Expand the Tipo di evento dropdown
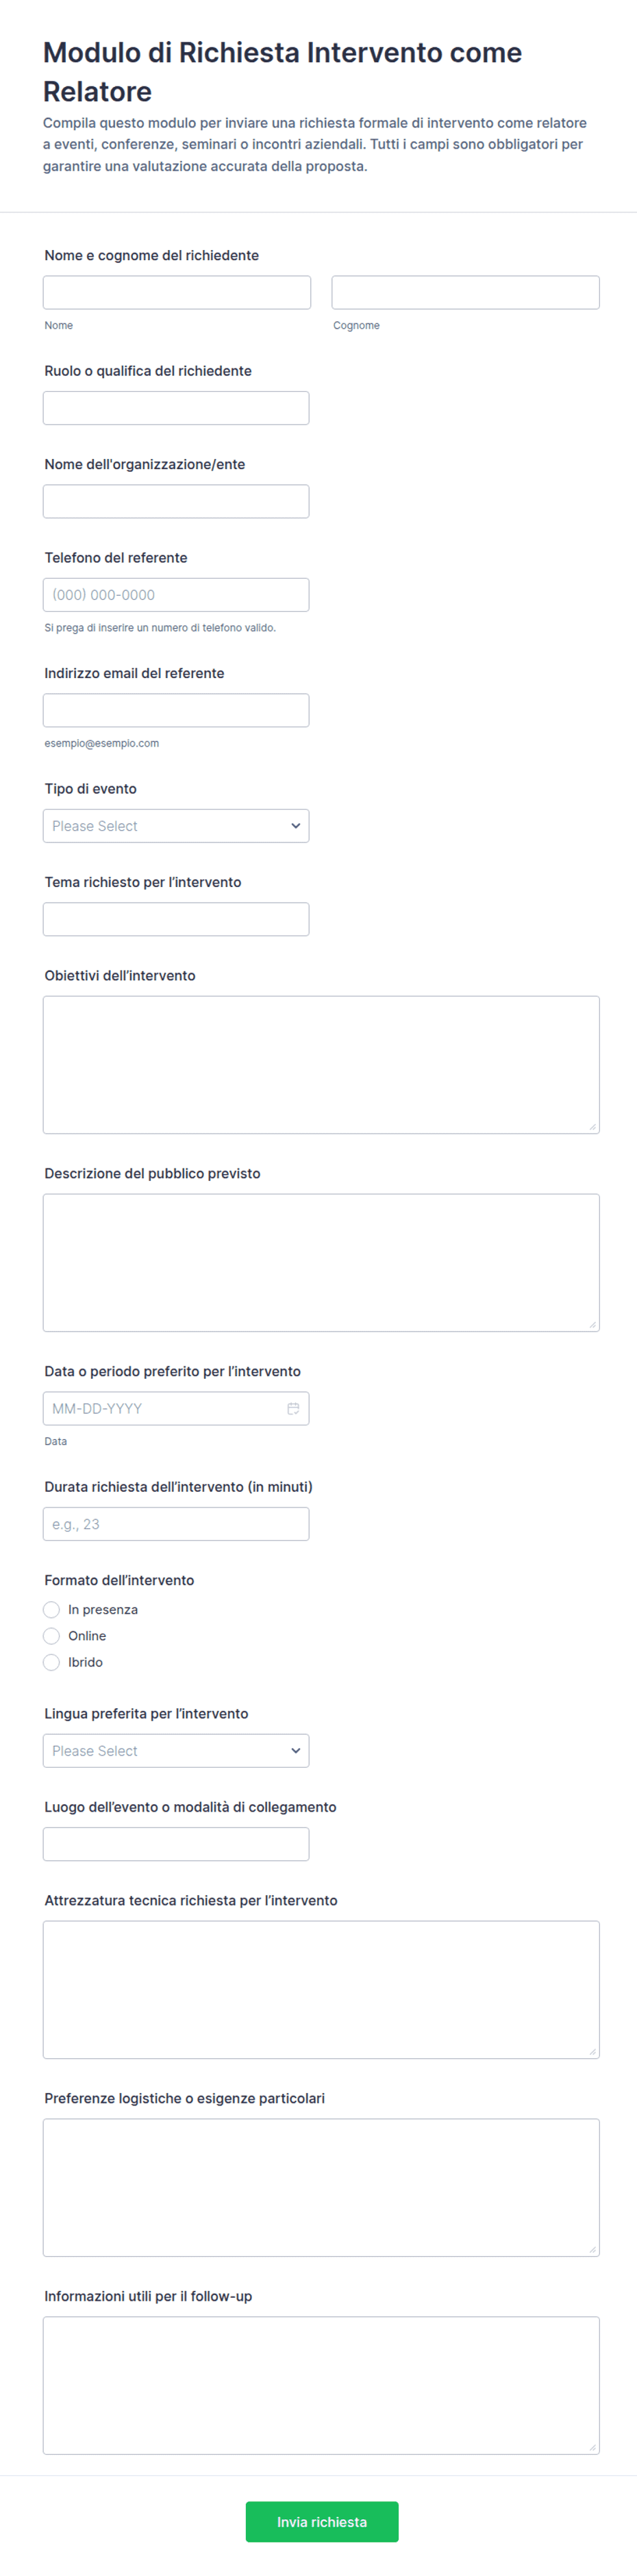Screen dimensions: 637x2576 point(176,826)
